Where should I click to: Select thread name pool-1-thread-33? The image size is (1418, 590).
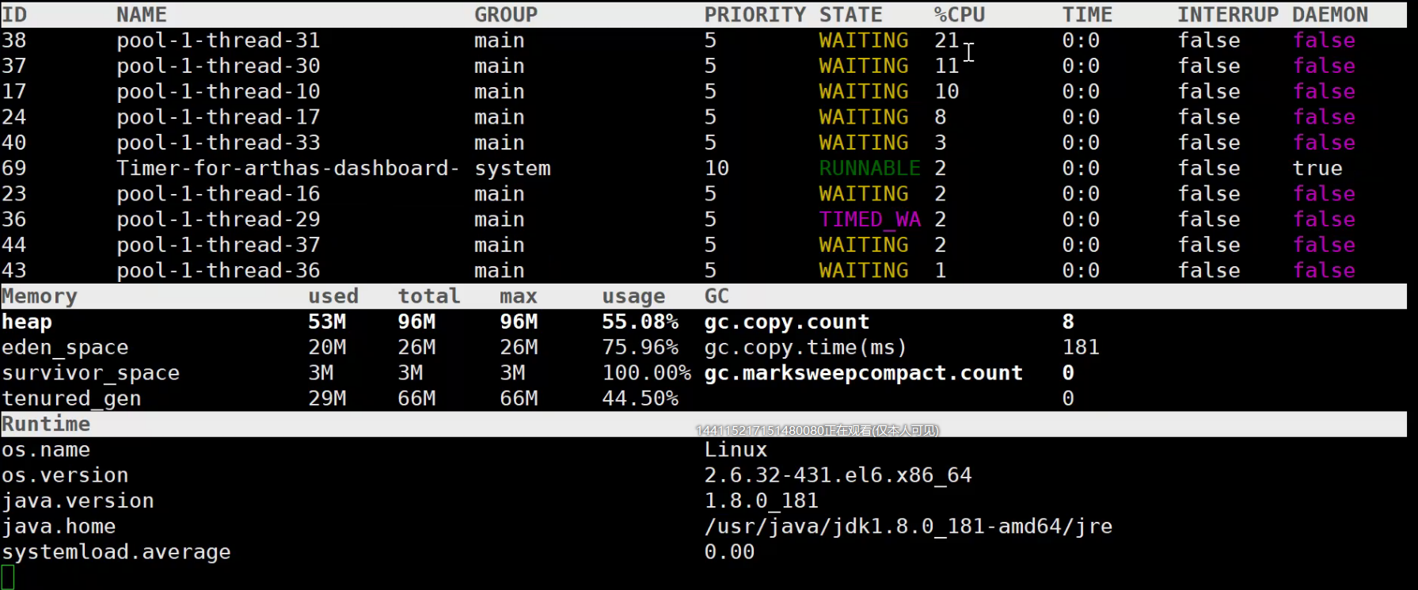(219, 143)
